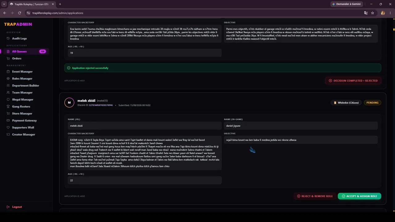Accept & Assign Role for melek zbidi

tap(360, 196)
